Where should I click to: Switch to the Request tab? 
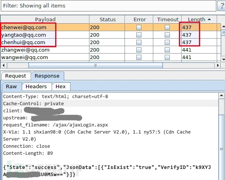pyautogui.click(x=16, y=76)
